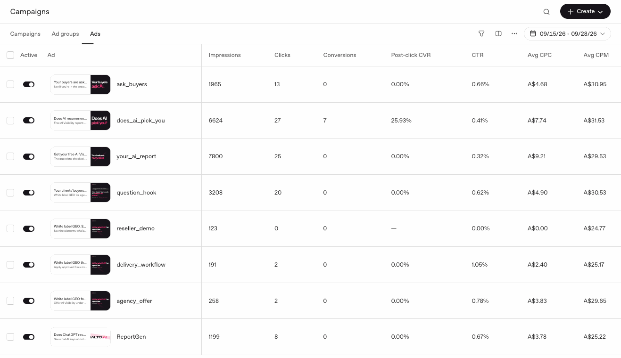
Task: Toggle the does_ai_pick_you active switch
Action: tap(29, 121)
